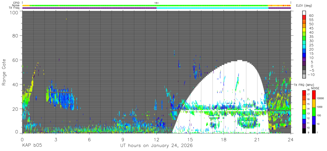Screen dimensions: 327x151
Task: Click the 1 label on the NOISE legend
Action: point(317,132)
